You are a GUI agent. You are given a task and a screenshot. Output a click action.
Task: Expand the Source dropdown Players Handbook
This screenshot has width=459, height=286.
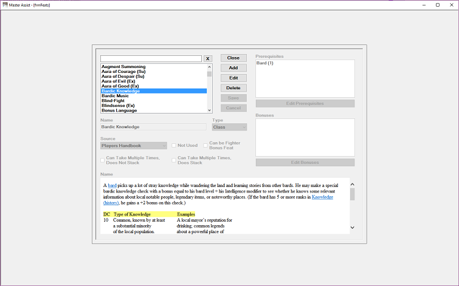point(134,146)
